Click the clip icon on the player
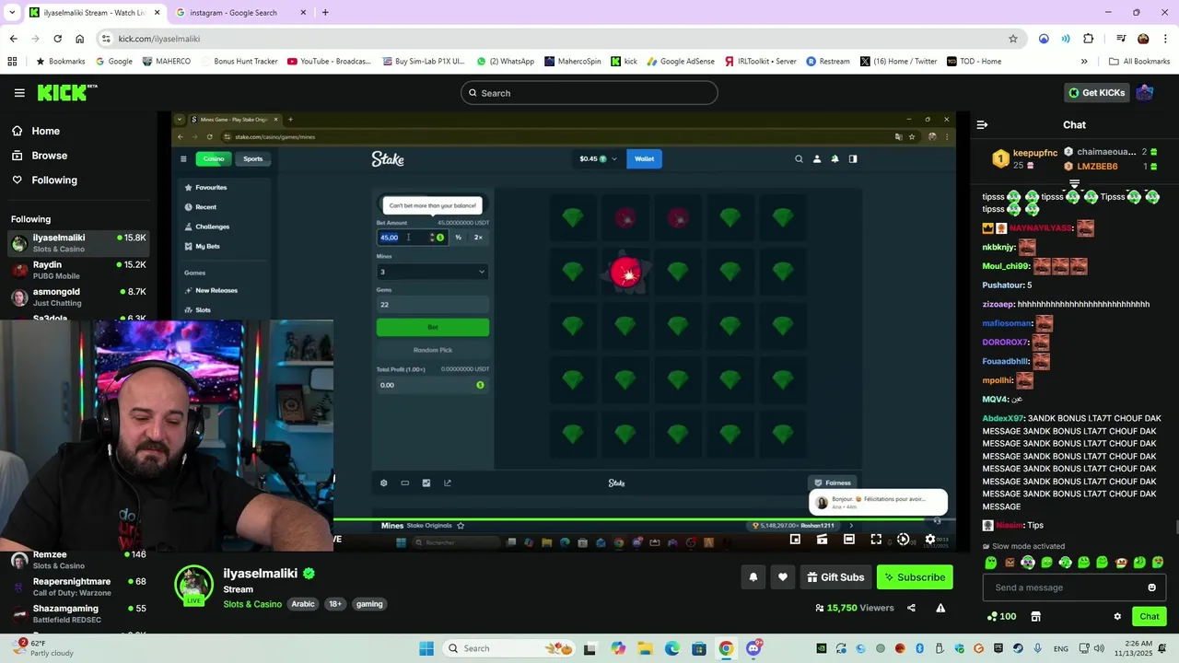Viewport: 1179px width, 663px height. click(823, 540)
